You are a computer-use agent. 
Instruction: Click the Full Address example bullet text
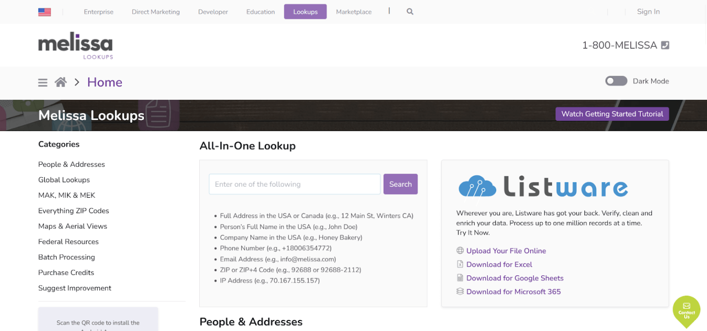(317, 216)
